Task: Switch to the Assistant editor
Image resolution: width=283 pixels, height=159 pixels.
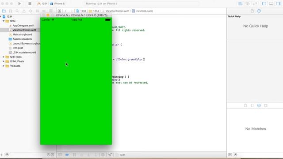Action: (x=248, y=4)
